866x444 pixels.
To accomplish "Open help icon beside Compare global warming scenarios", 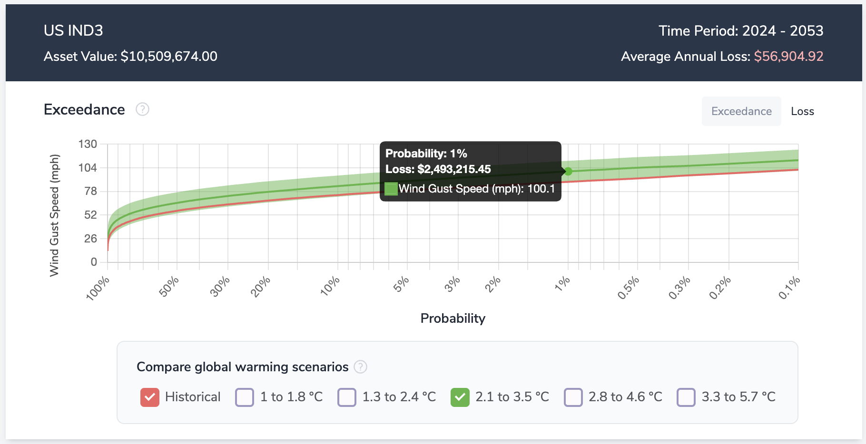I will tap(361, 367).
